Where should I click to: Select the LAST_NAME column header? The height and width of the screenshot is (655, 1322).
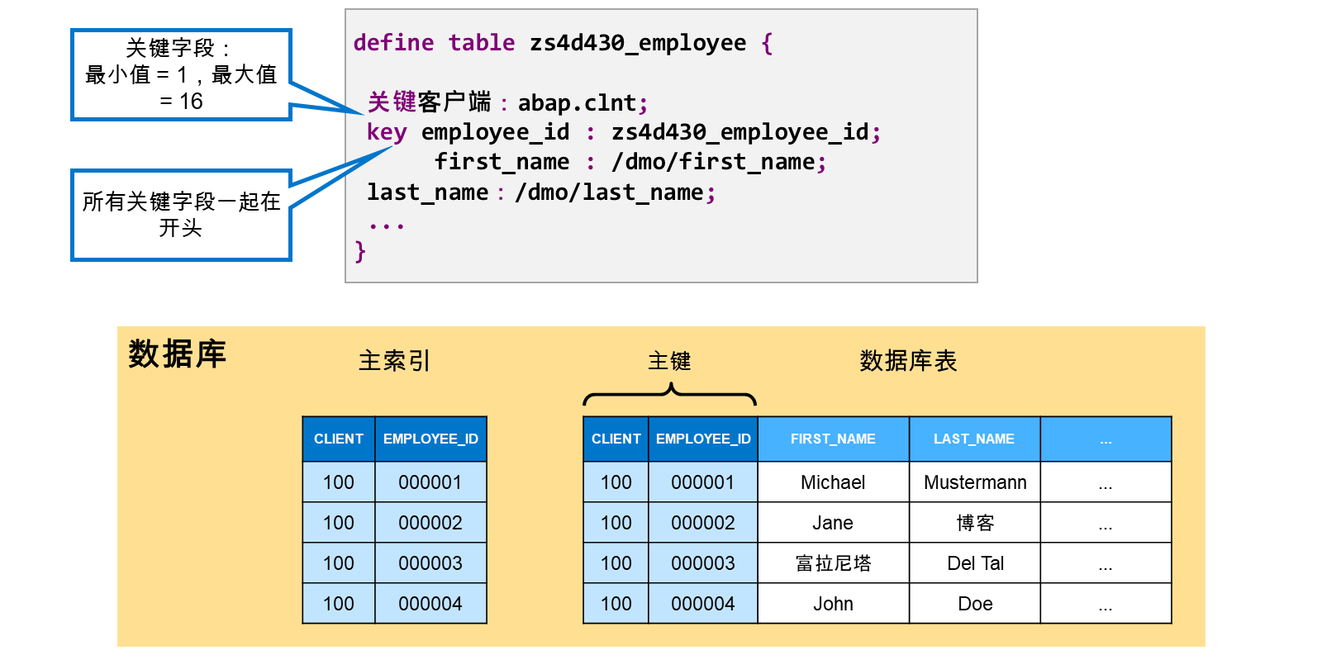tap(974, 439)
